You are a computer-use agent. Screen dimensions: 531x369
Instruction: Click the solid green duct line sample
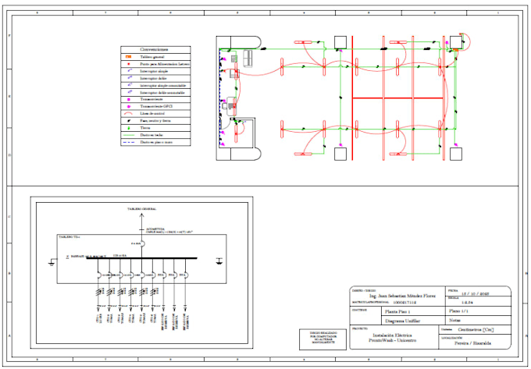(x=129, y=135)
